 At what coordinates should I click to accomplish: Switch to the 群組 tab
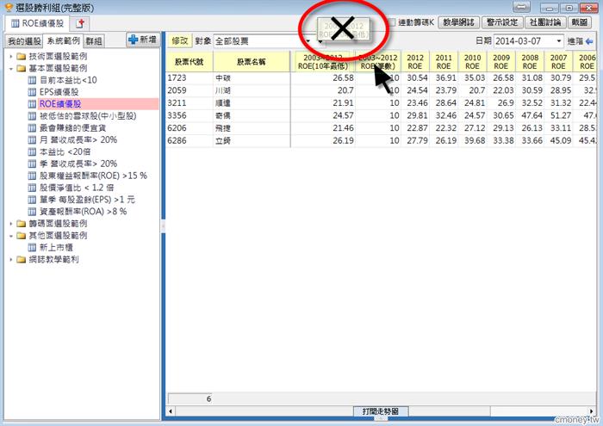[93, 40]
